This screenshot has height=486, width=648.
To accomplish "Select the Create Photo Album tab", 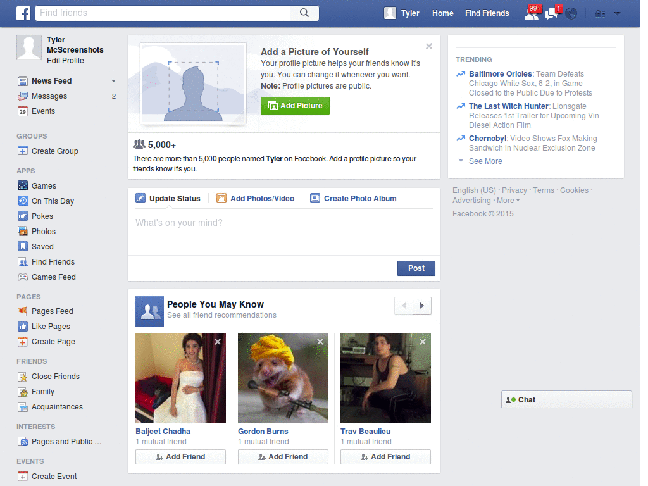I will [x=353, y=198].
